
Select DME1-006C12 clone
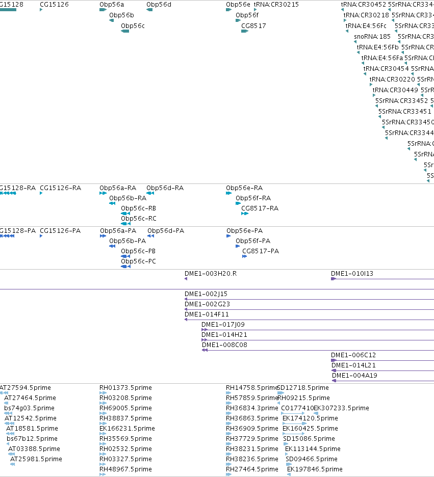(382, 360)
